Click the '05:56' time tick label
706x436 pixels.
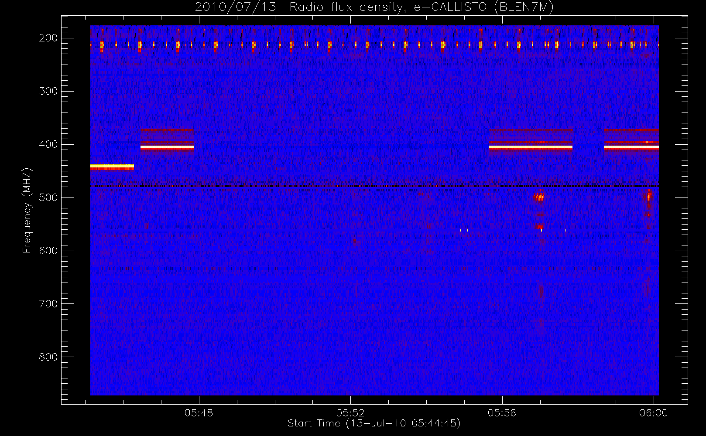point(502,413)
